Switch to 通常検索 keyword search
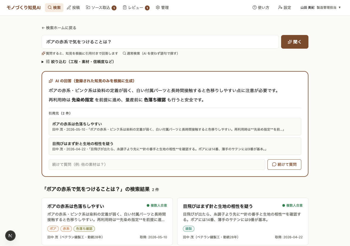Viewport: 350px width, 246px height. pos(151,54)
